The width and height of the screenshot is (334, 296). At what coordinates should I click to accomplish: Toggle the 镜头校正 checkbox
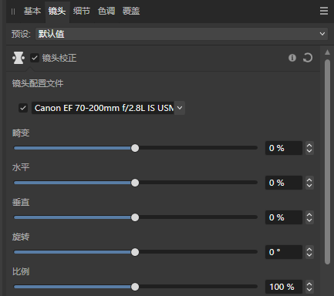pyautogui.click(x=35, y=58)
